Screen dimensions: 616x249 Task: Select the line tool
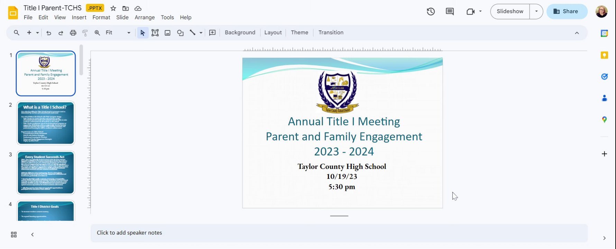pyautogui.click(x=193, y=33)
